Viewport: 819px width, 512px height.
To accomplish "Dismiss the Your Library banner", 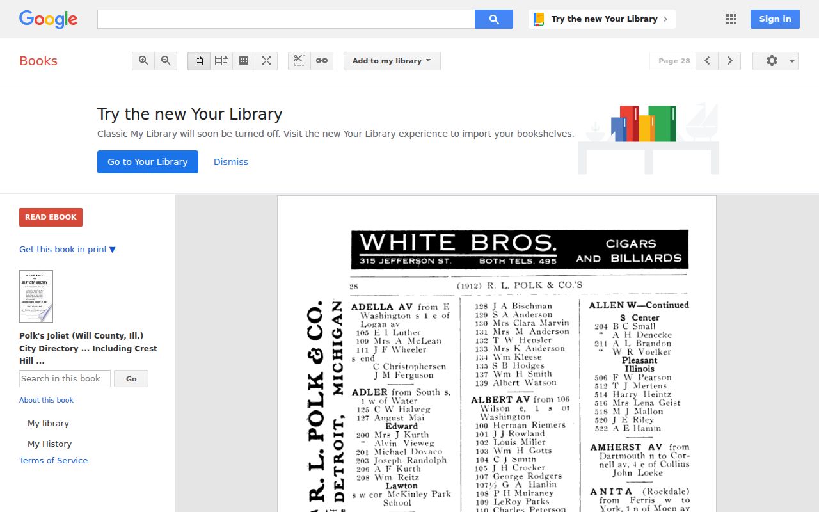I will pos(231,162).
